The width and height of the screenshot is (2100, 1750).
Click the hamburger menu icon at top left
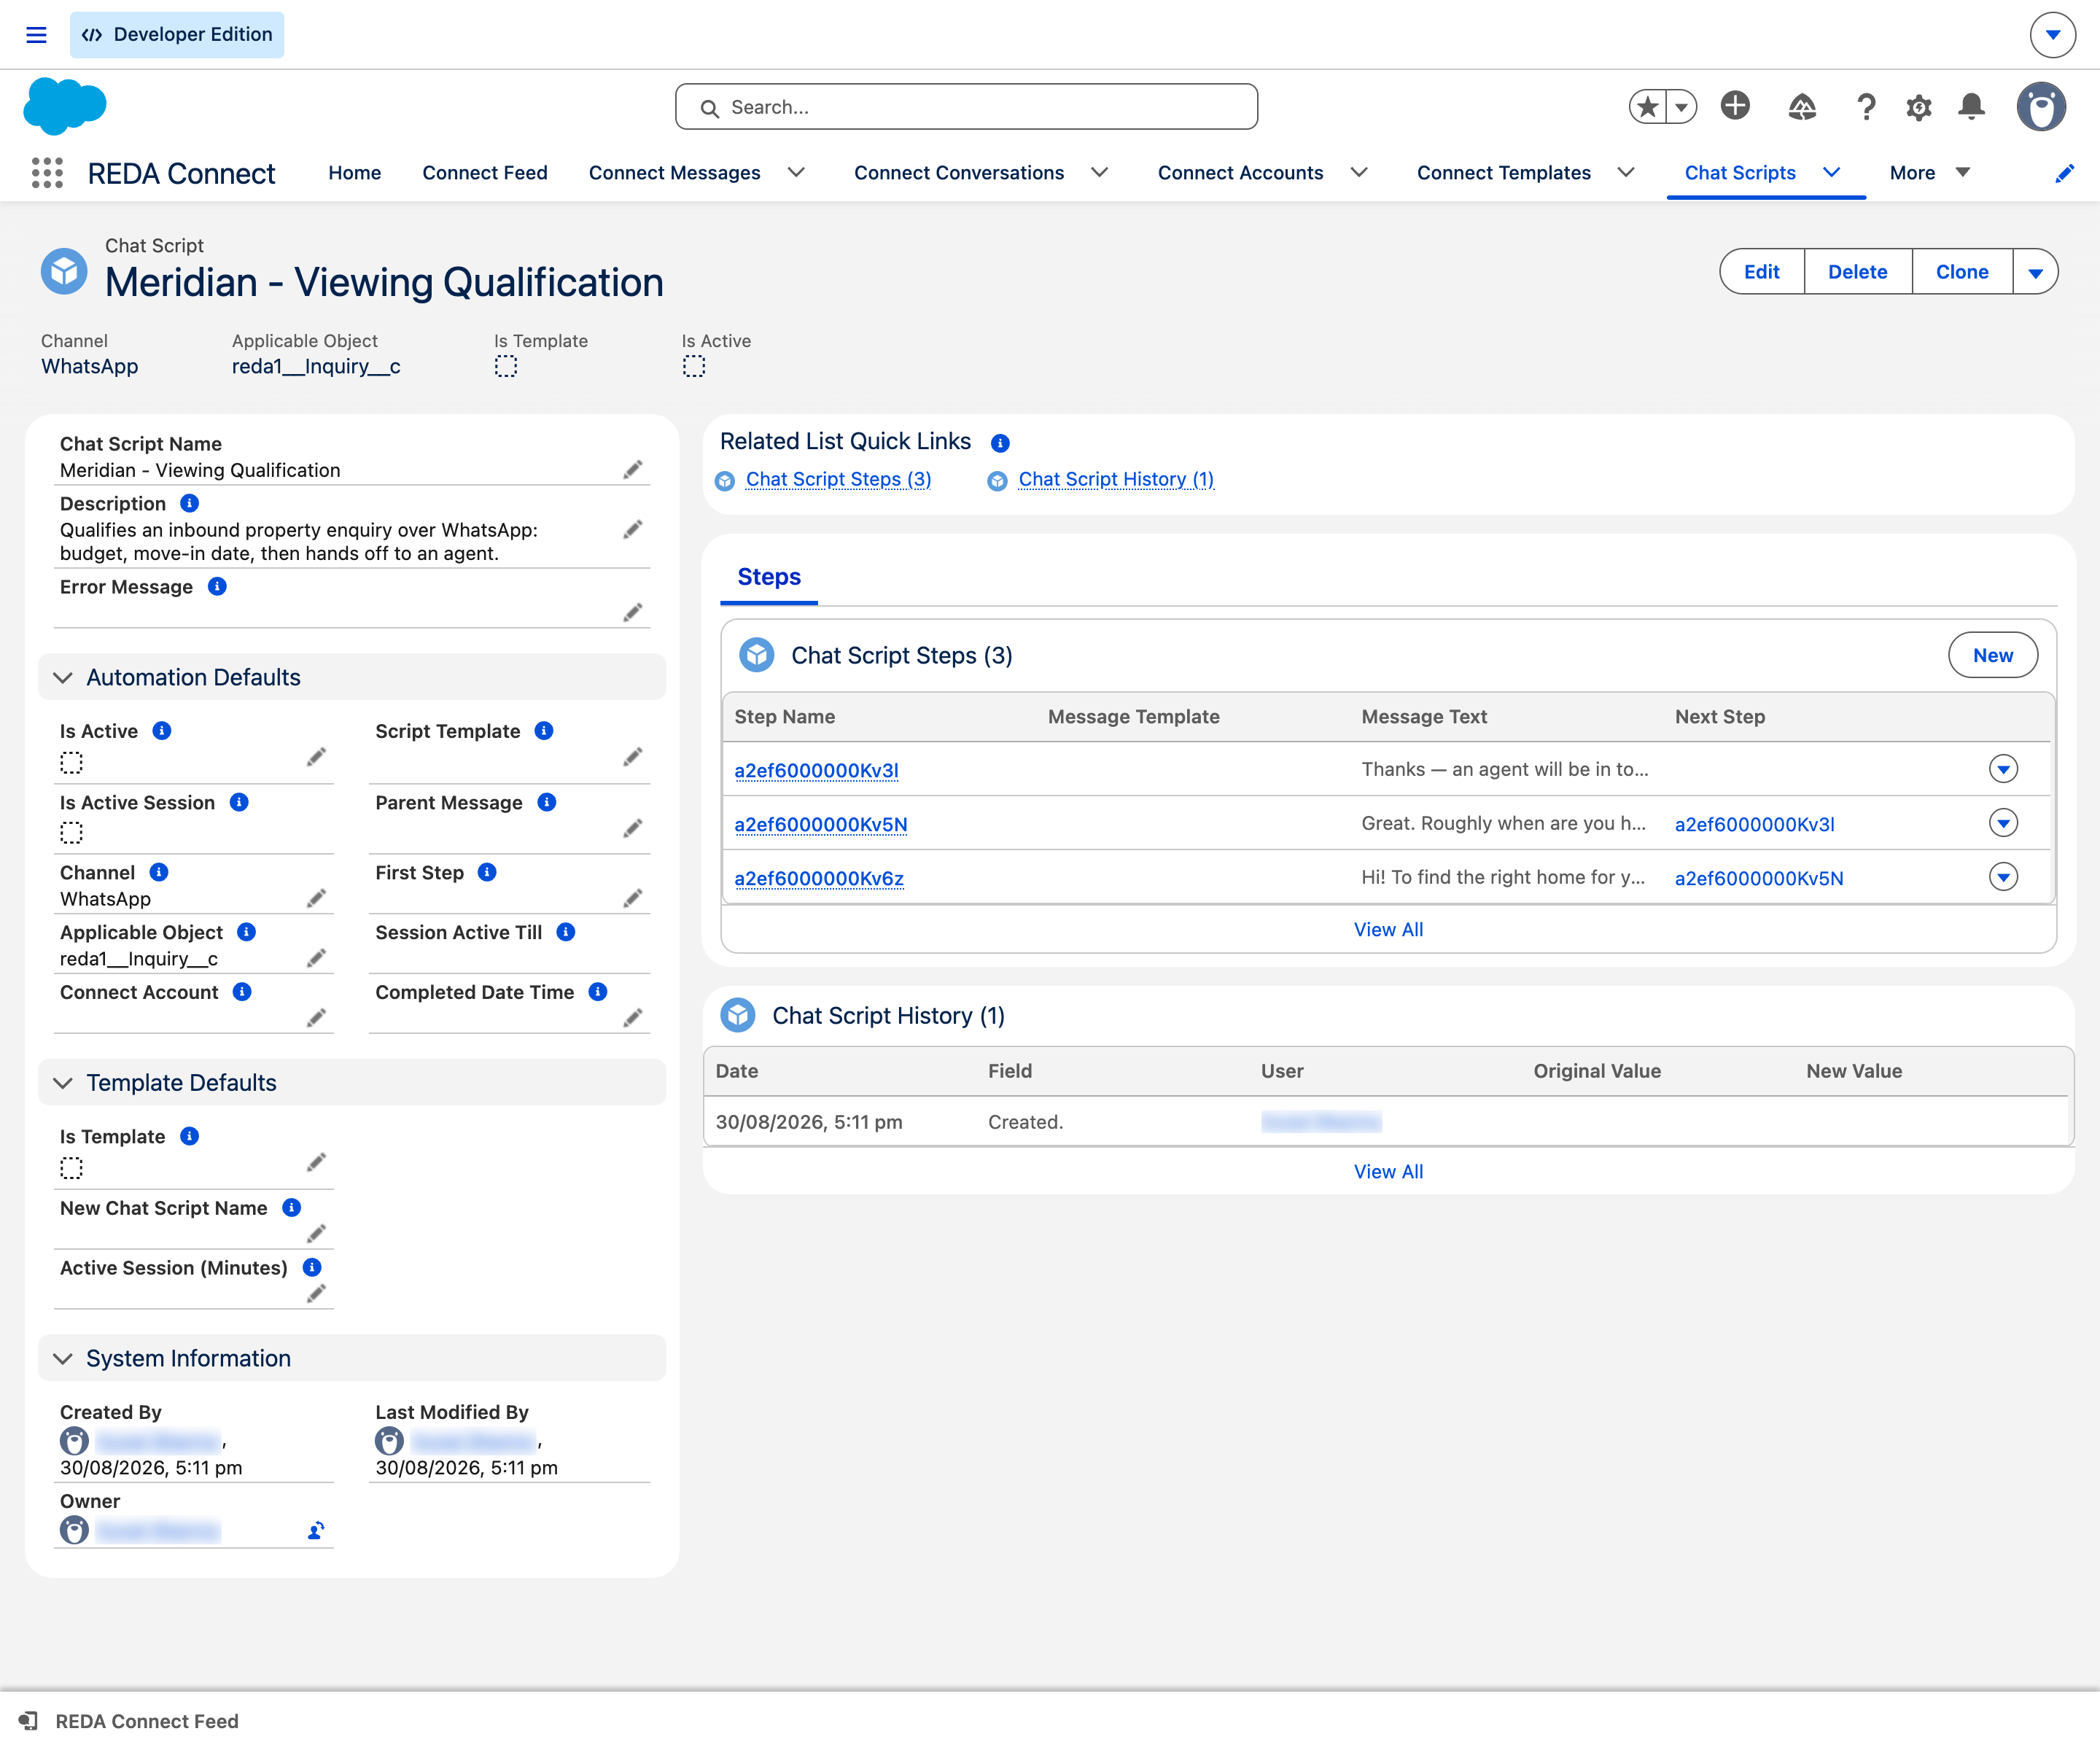(x=36, y=35)
